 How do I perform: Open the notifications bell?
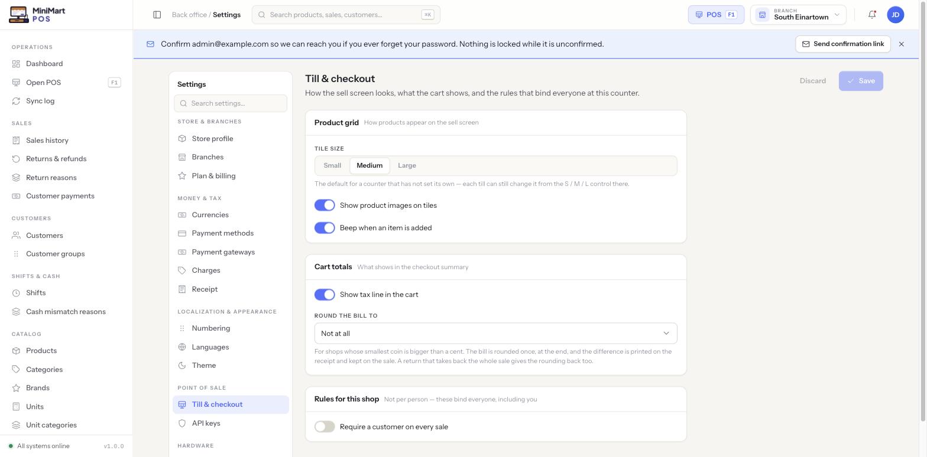pos(872,15)
